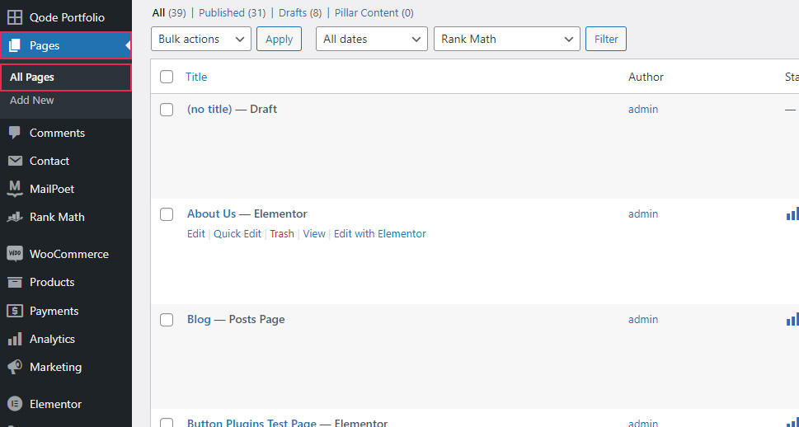The width and height of the screenshot is (799, 427).
Task: Click the Marketing megaphone icon
Action: (15, 367)
